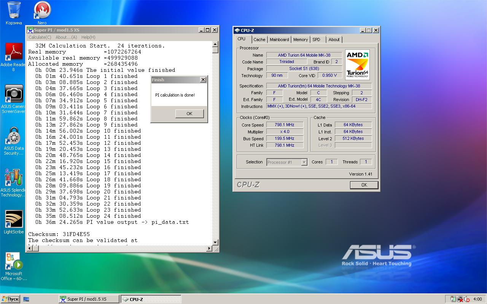The image size is (487, 304).
Task: Click the CPU-Z title bar icon
Action: (237, 30)
